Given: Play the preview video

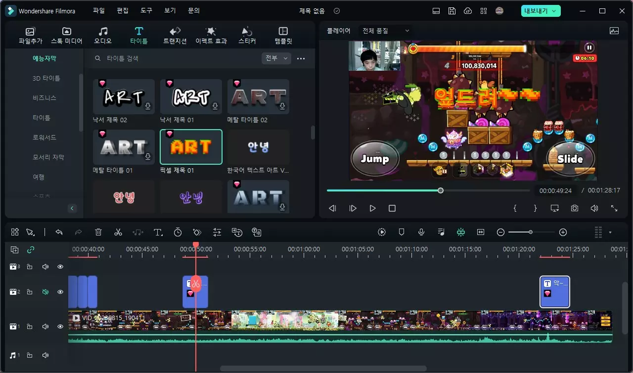Looking at the screenshot, I should click(x=372, y=208).
